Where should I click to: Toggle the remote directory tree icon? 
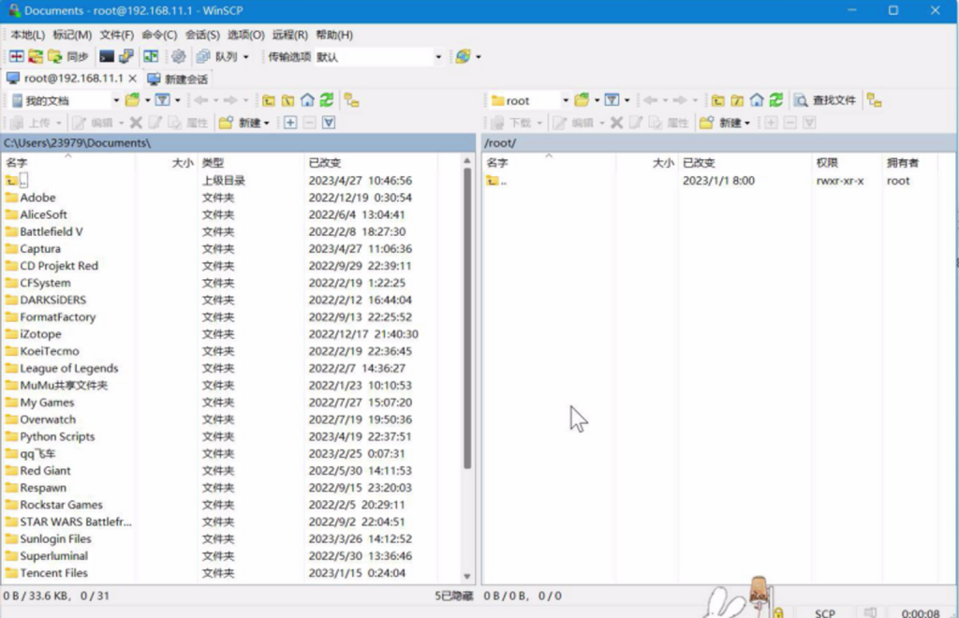[875, 100]
